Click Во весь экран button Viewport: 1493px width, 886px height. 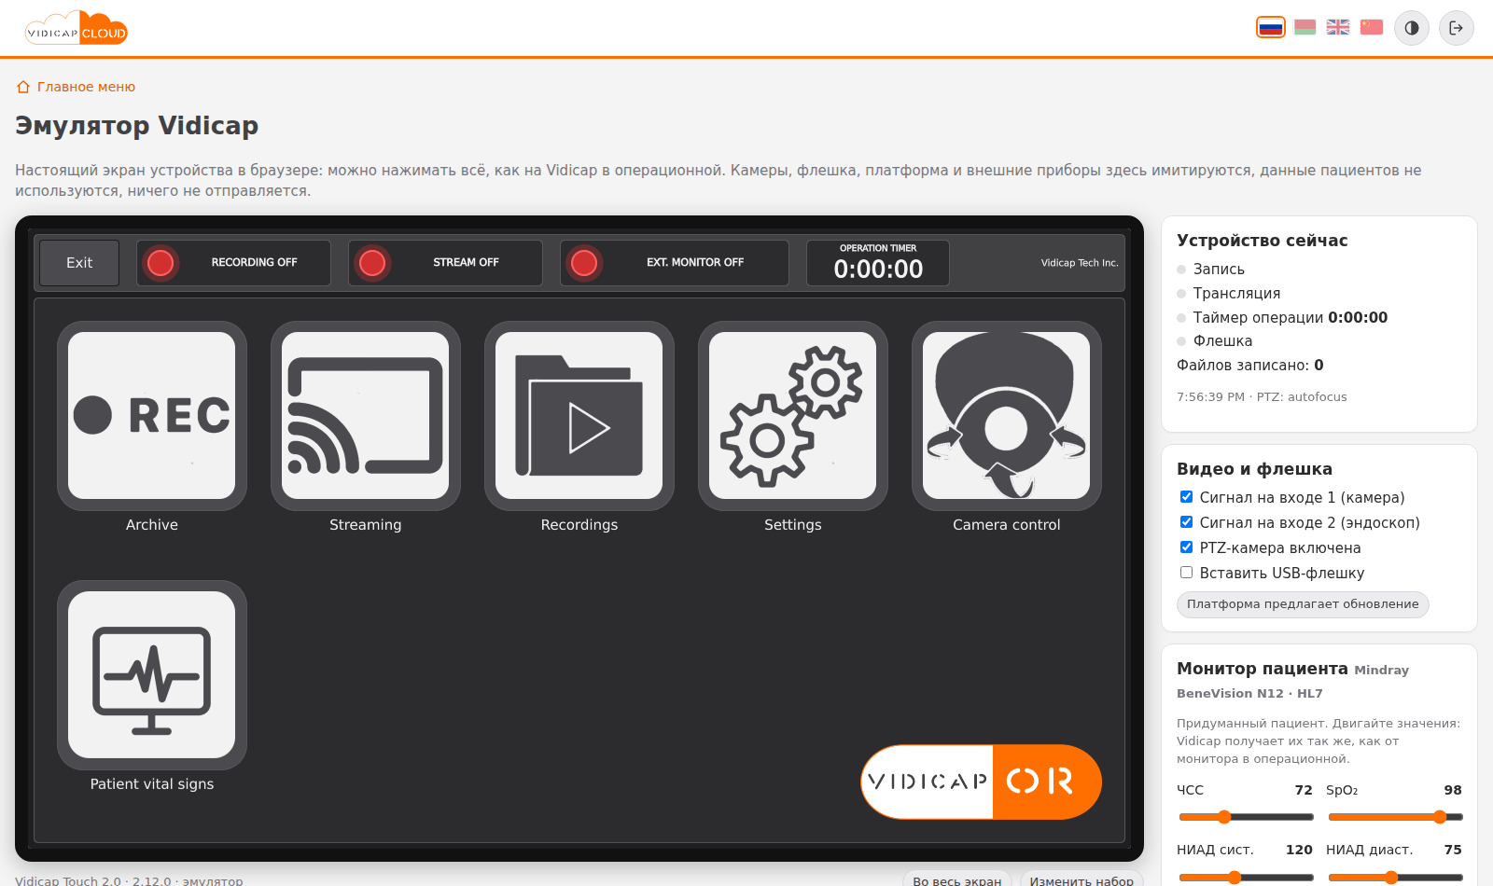[957, 879]
